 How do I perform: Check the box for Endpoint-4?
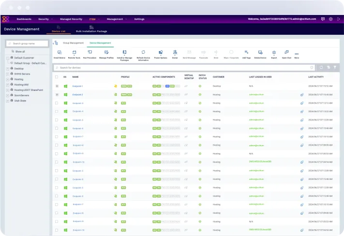click(x=57, y=111)
